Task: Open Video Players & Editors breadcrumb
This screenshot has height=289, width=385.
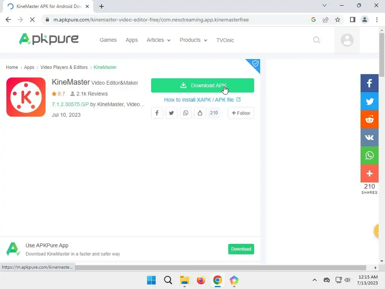Action: (x=64, y=67)
